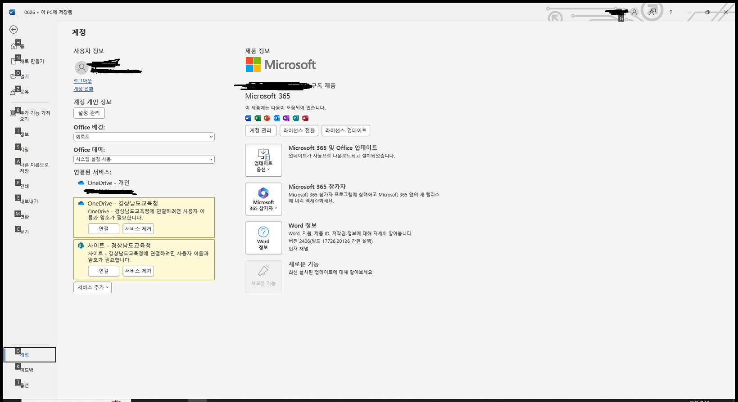This screenshot has width=738, height=402.
Task: Select the New (새로 만들기) document icon
Action: [x=14, y=61]
